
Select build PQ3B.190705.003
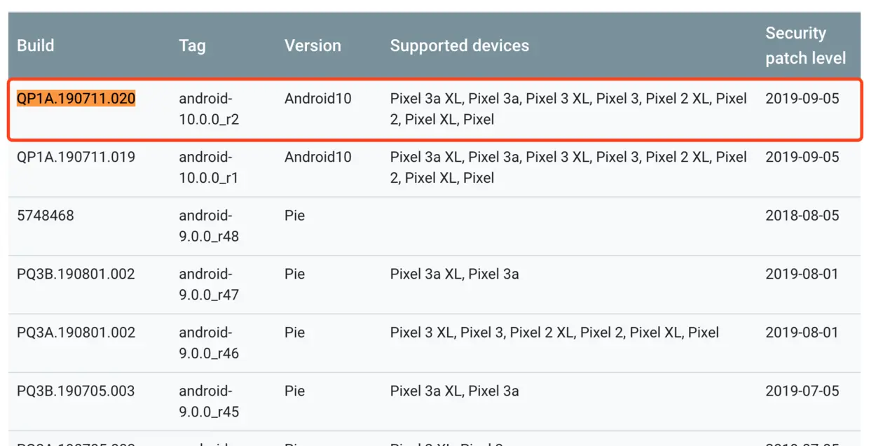click(x=76, y=391)
